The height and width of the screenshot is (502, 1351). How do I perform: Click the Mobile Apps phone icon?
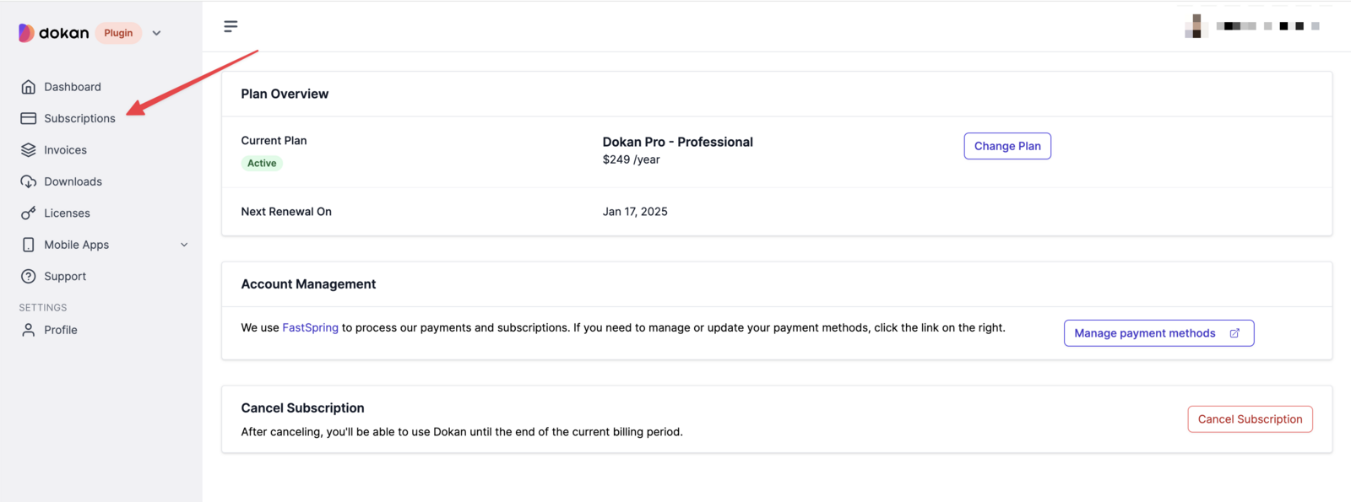click(29, 245)
